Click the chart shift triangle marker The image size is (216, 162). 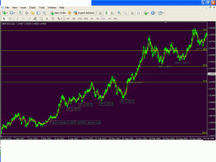click(166, 22)
